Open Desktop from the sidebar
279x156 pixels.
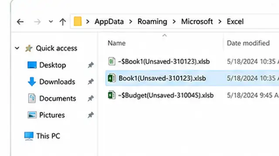53,65
